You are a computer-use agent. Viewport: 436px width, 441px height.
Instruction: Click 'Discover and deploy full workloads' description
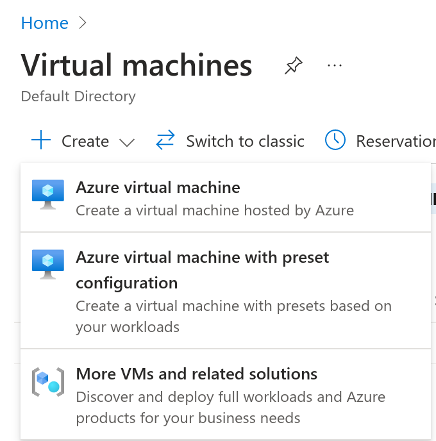tap(230, 408)
